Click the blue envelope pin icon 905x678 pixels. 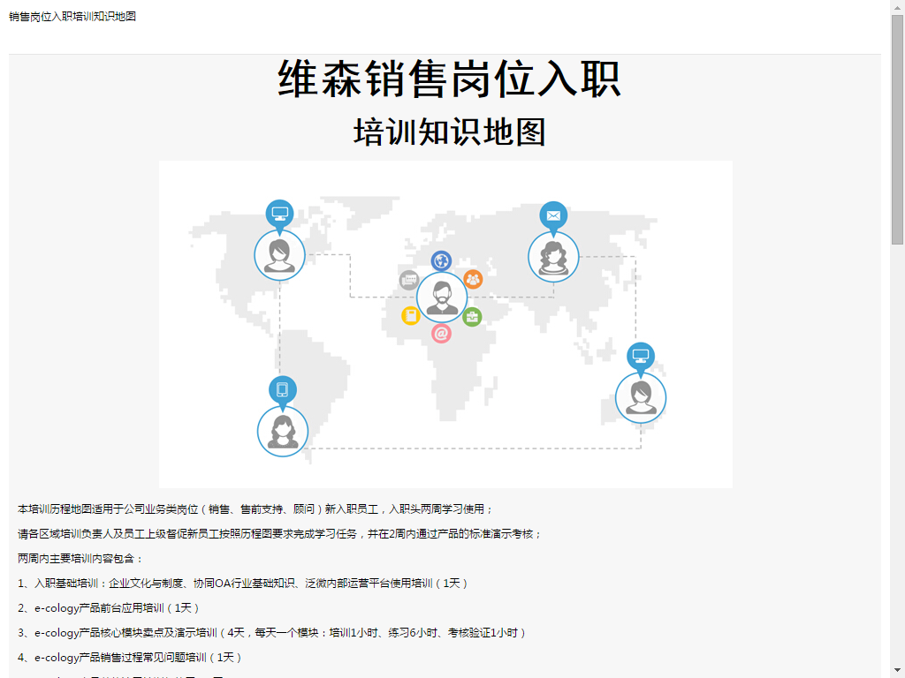click(x=553, y=215)
